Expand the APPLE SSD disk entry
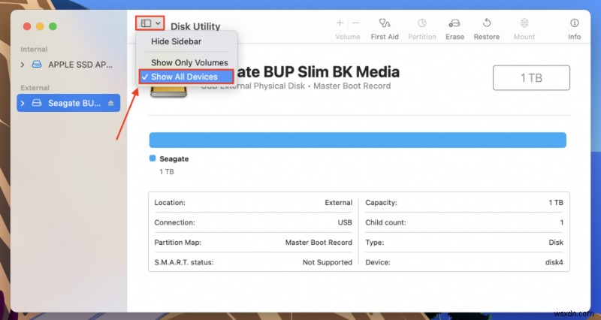The height and width of the screenshot is (320, 601). 23,65
